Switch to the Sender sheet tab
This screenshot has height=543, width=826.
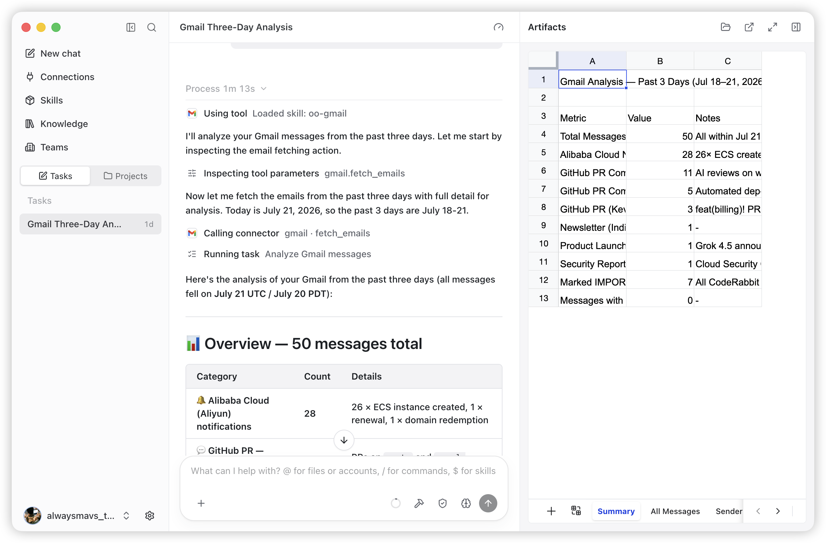[x=728, y=511]
